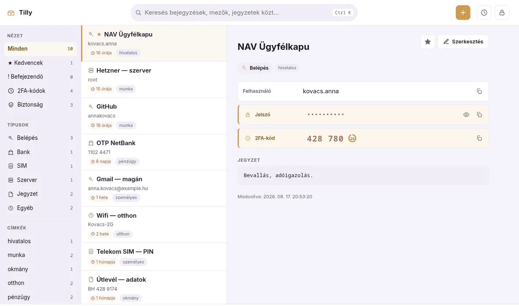Click the clock icon beside Wifi — otthon
Viewport: 519px width, 306px height.
tap(91, 215)
